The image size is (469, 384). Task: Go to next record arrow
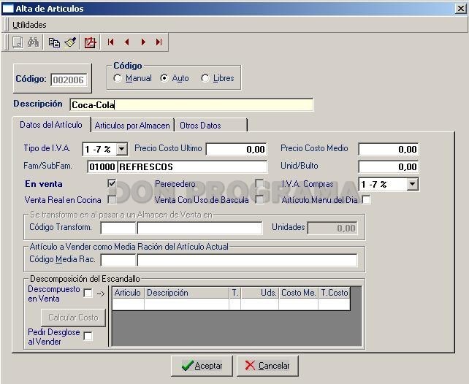coord(143,42)
